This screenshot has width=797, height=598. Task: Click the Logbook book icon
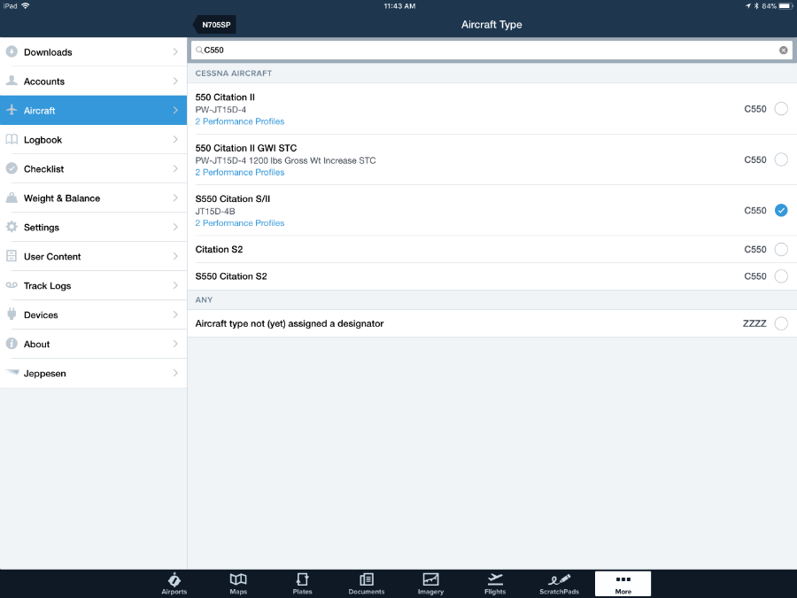[12, 139]
